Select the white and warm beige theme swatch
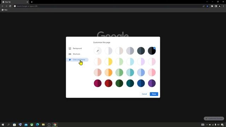 [119, 51]
